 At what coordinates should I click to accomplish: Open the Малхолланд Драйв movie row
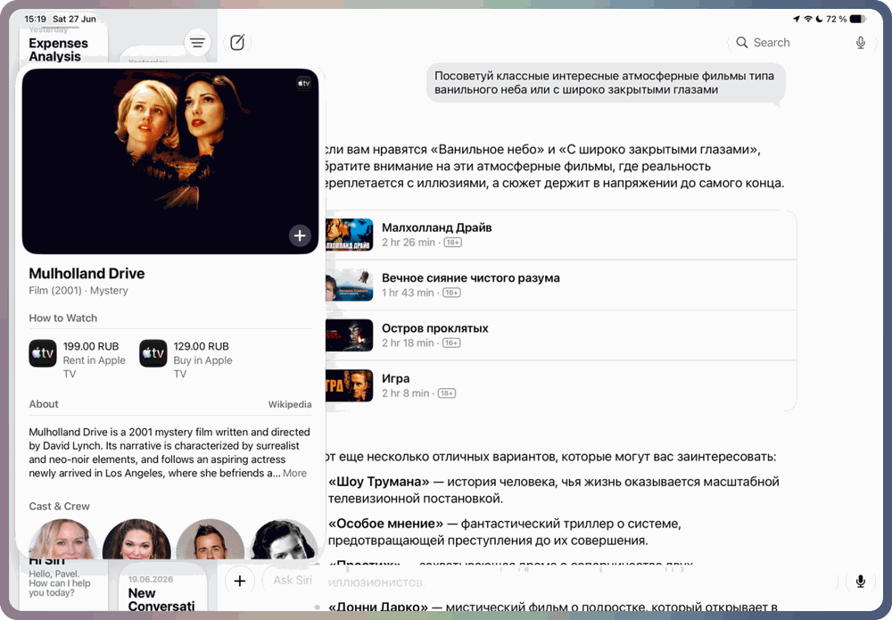tap(560, 235)
